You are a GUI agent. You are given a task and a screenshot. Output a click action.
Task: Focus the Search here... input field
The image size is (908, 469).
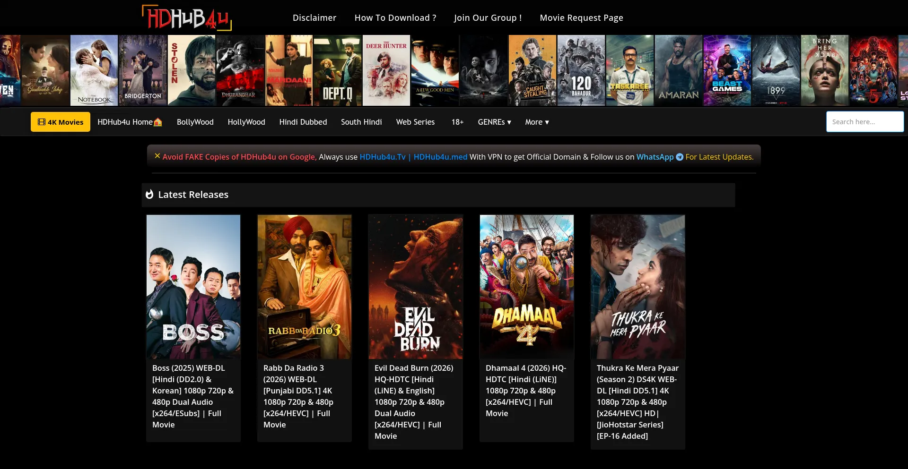click(x=865, y=122)
